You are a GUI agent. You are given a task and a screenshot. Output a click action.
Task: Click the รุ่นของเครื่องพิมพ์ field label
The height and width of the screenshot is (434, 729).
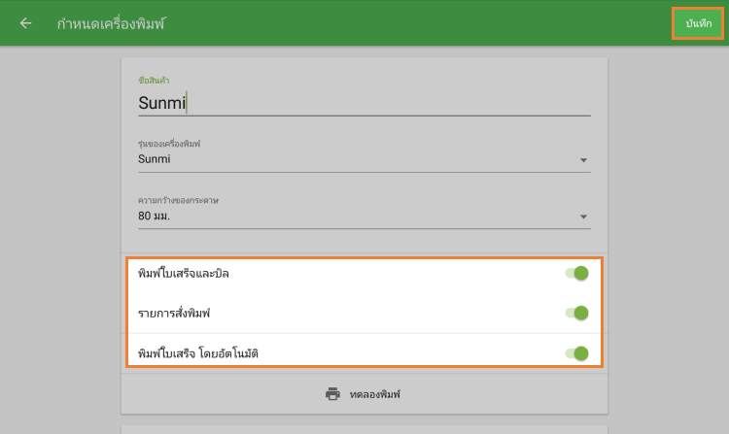pos(175,144)
